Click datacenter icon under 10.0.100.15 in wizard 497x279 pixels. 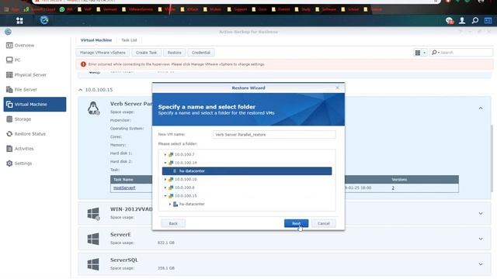click(x=176, y=204)
